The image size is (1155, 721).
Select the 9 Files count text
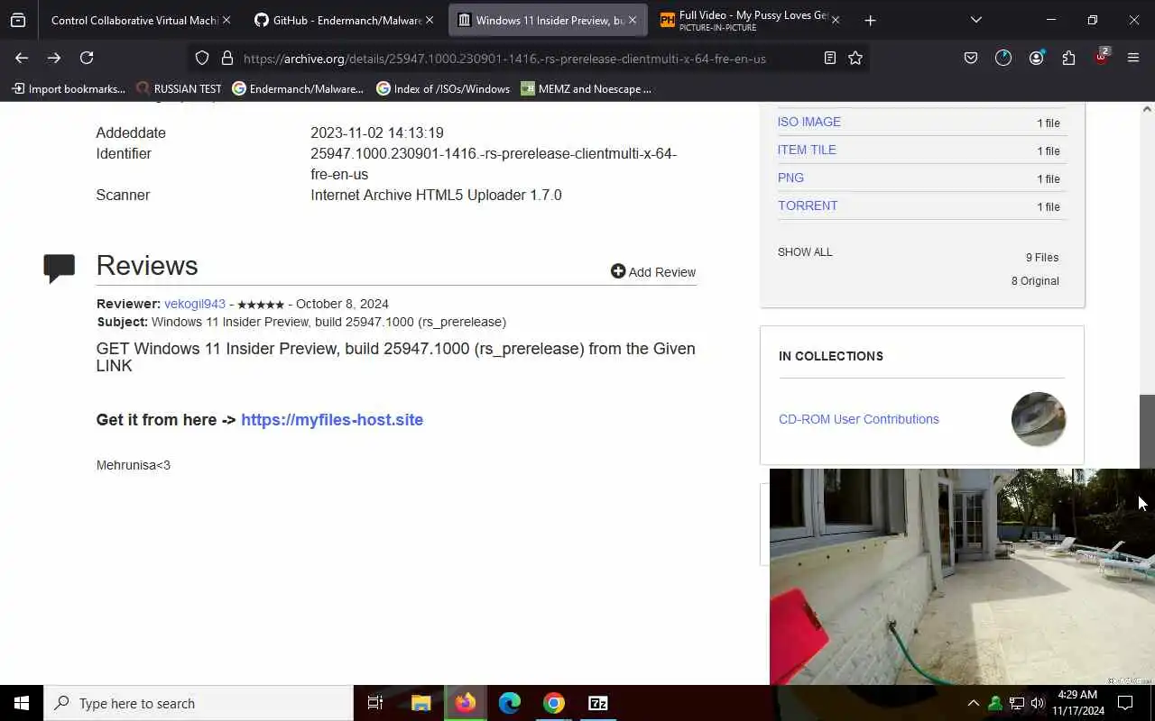[1042, 257]
